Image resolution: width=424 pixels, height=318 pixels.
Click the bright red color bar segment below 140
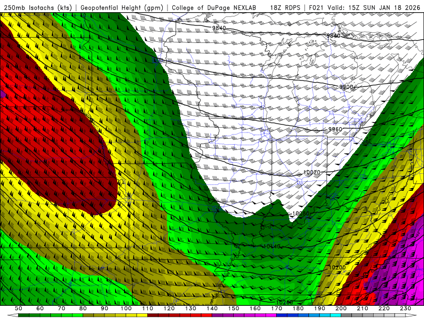[207, 315]
